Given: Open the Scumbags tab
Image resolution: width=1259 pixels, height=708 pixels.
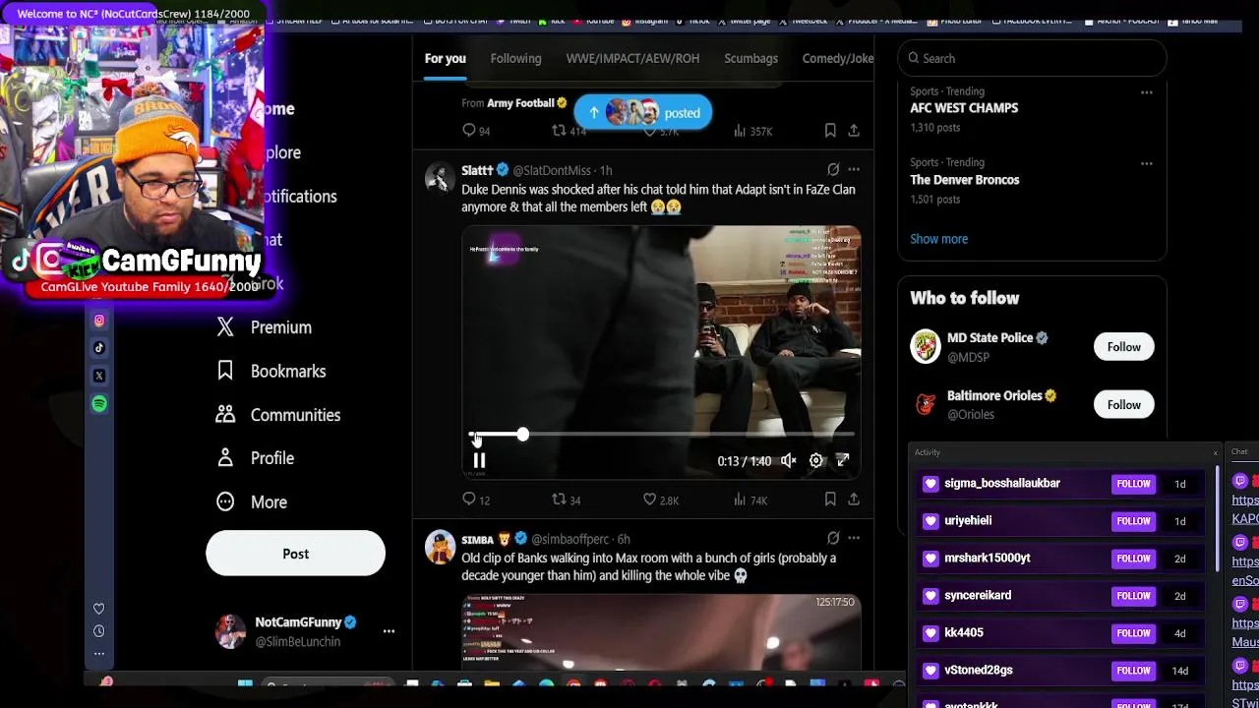Looking at the screenshot, I should 750,58.
